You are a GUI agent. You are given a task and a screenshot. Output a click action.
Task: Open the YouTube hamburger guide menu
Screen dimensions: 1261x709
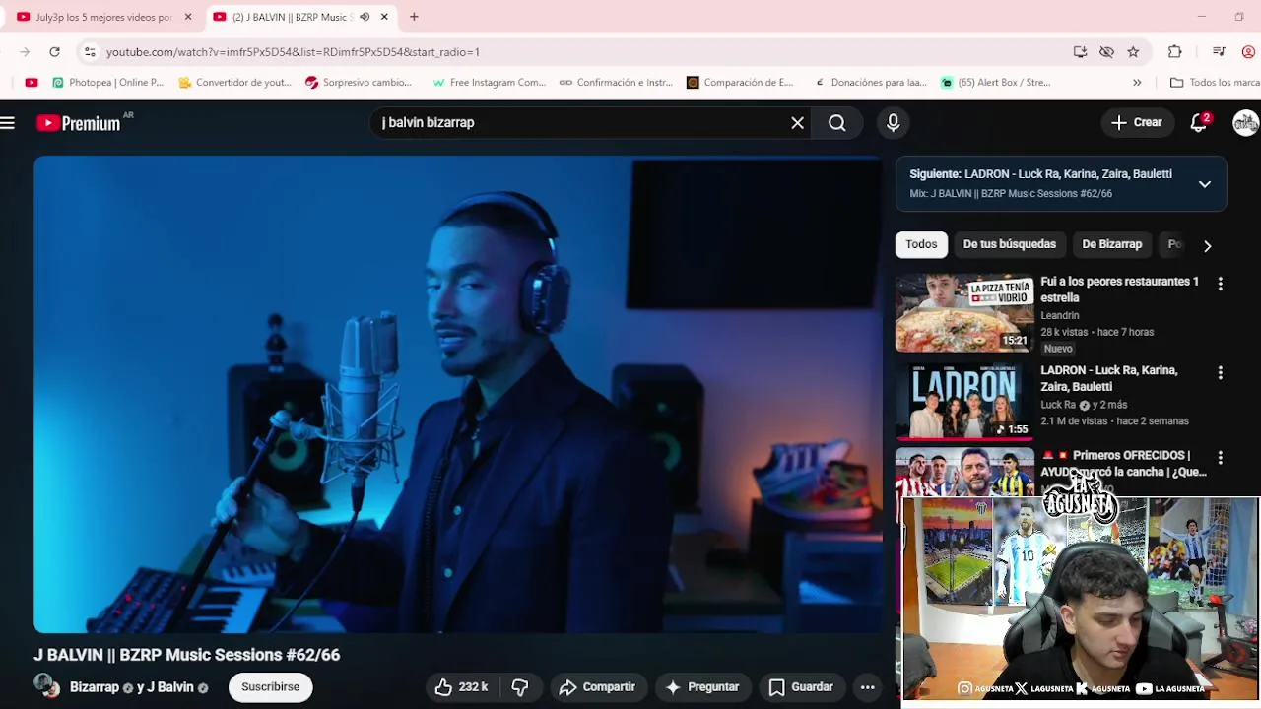click(x=8, y=123)
